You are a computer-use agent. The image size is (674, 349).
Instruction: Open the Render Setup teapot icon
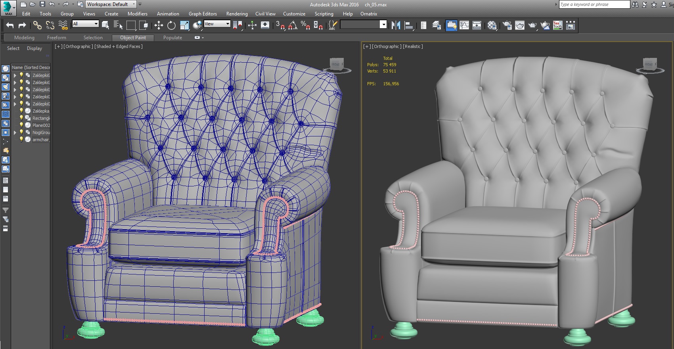tap(507, 25)
